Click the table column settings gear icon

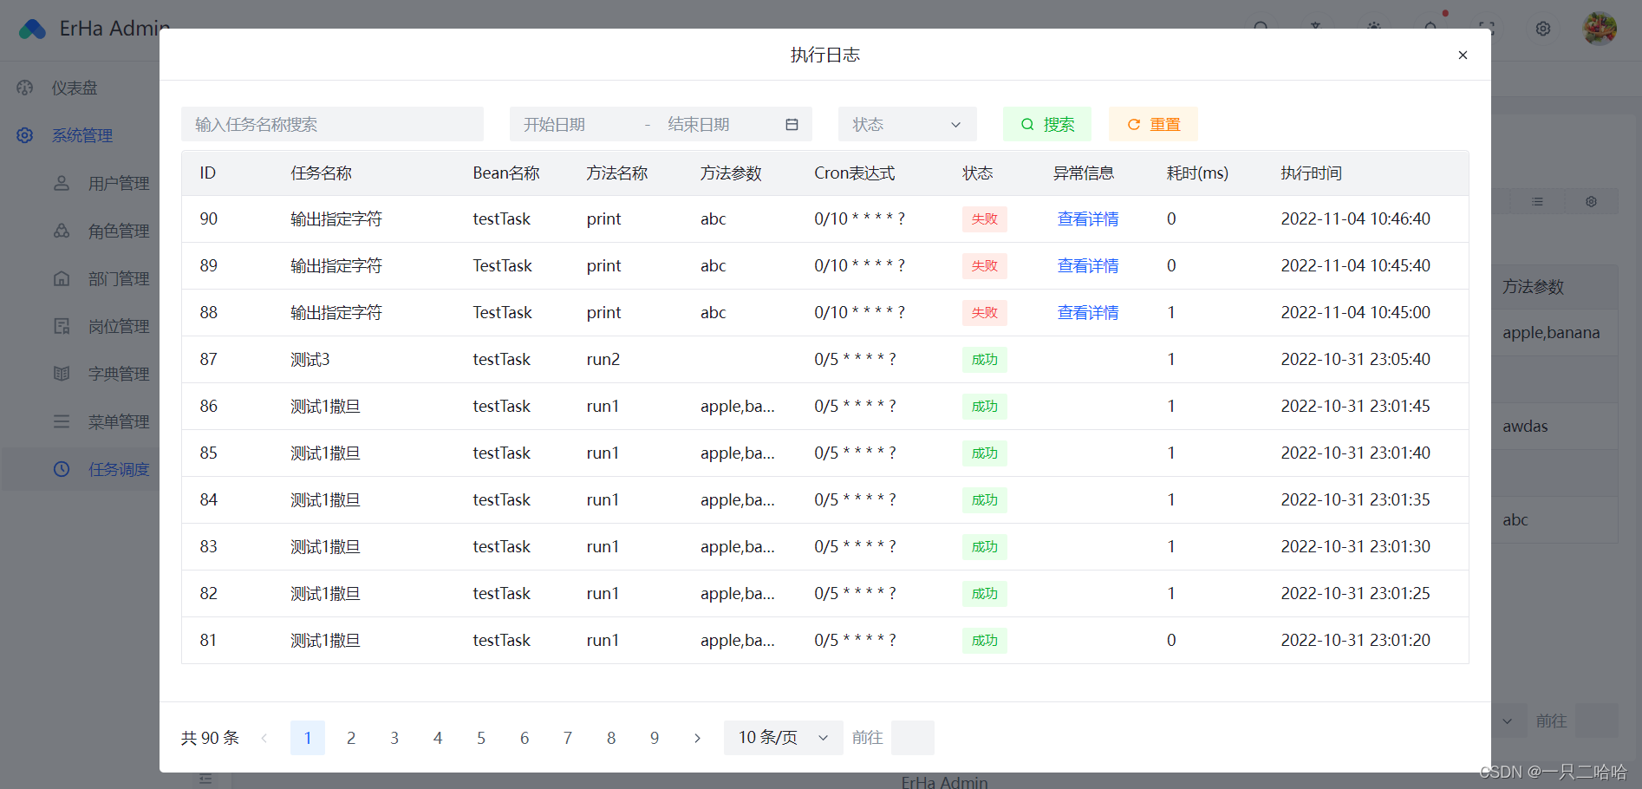(1591, 201)
